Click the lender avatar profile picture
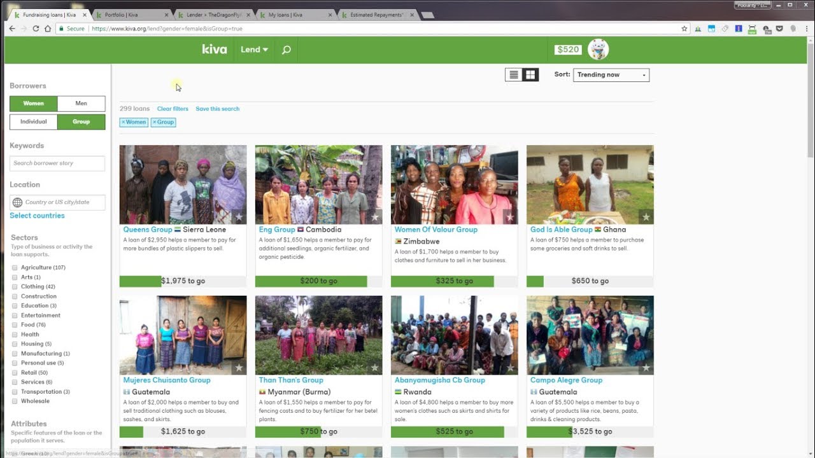 click(598, 49)
